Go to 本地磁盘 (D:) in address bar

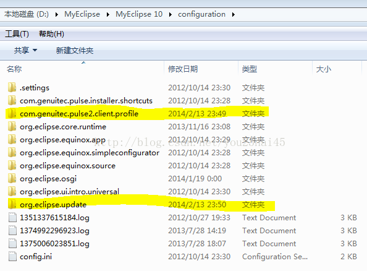tap(27, 14)
